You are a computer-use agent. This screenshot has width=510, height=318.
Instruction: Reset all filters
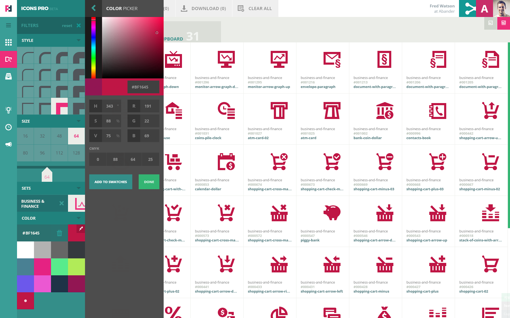pyautogui.click(x=67, y=25)
